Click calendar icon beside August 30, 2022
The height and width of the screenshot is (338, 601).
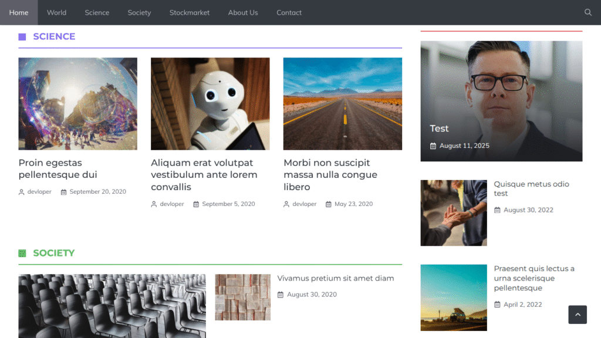tap(497, 210)
